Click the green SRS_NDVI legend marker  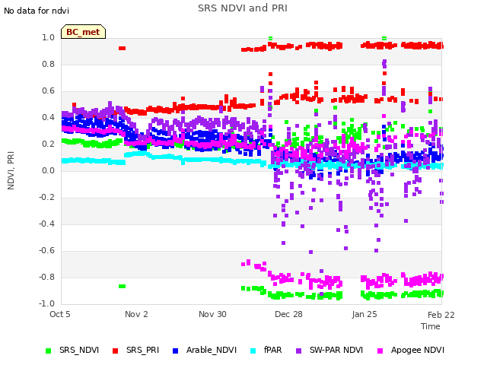(48, 351)
